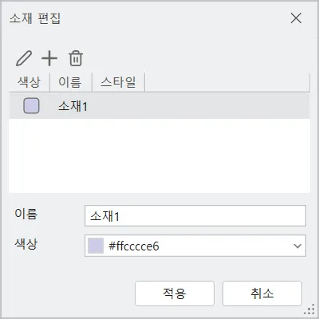319x319 pixels.
Task: Click the 적용 button
Action: tap(175, 293)
